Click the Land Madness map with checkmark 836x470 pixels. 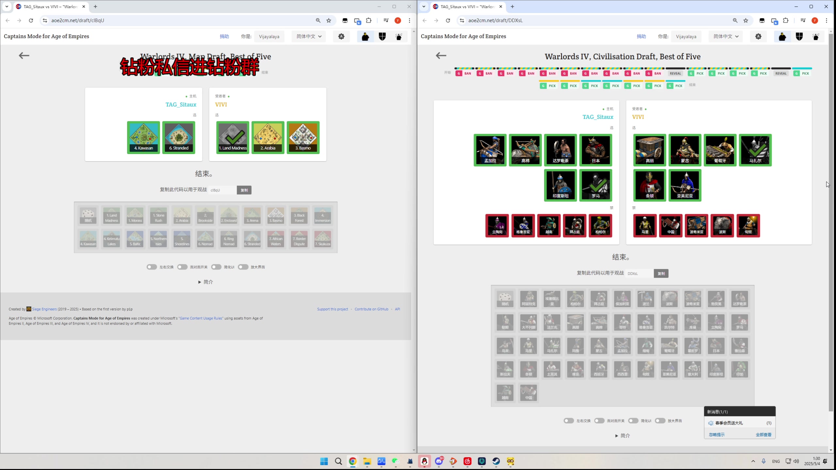[x=233, y=137]
